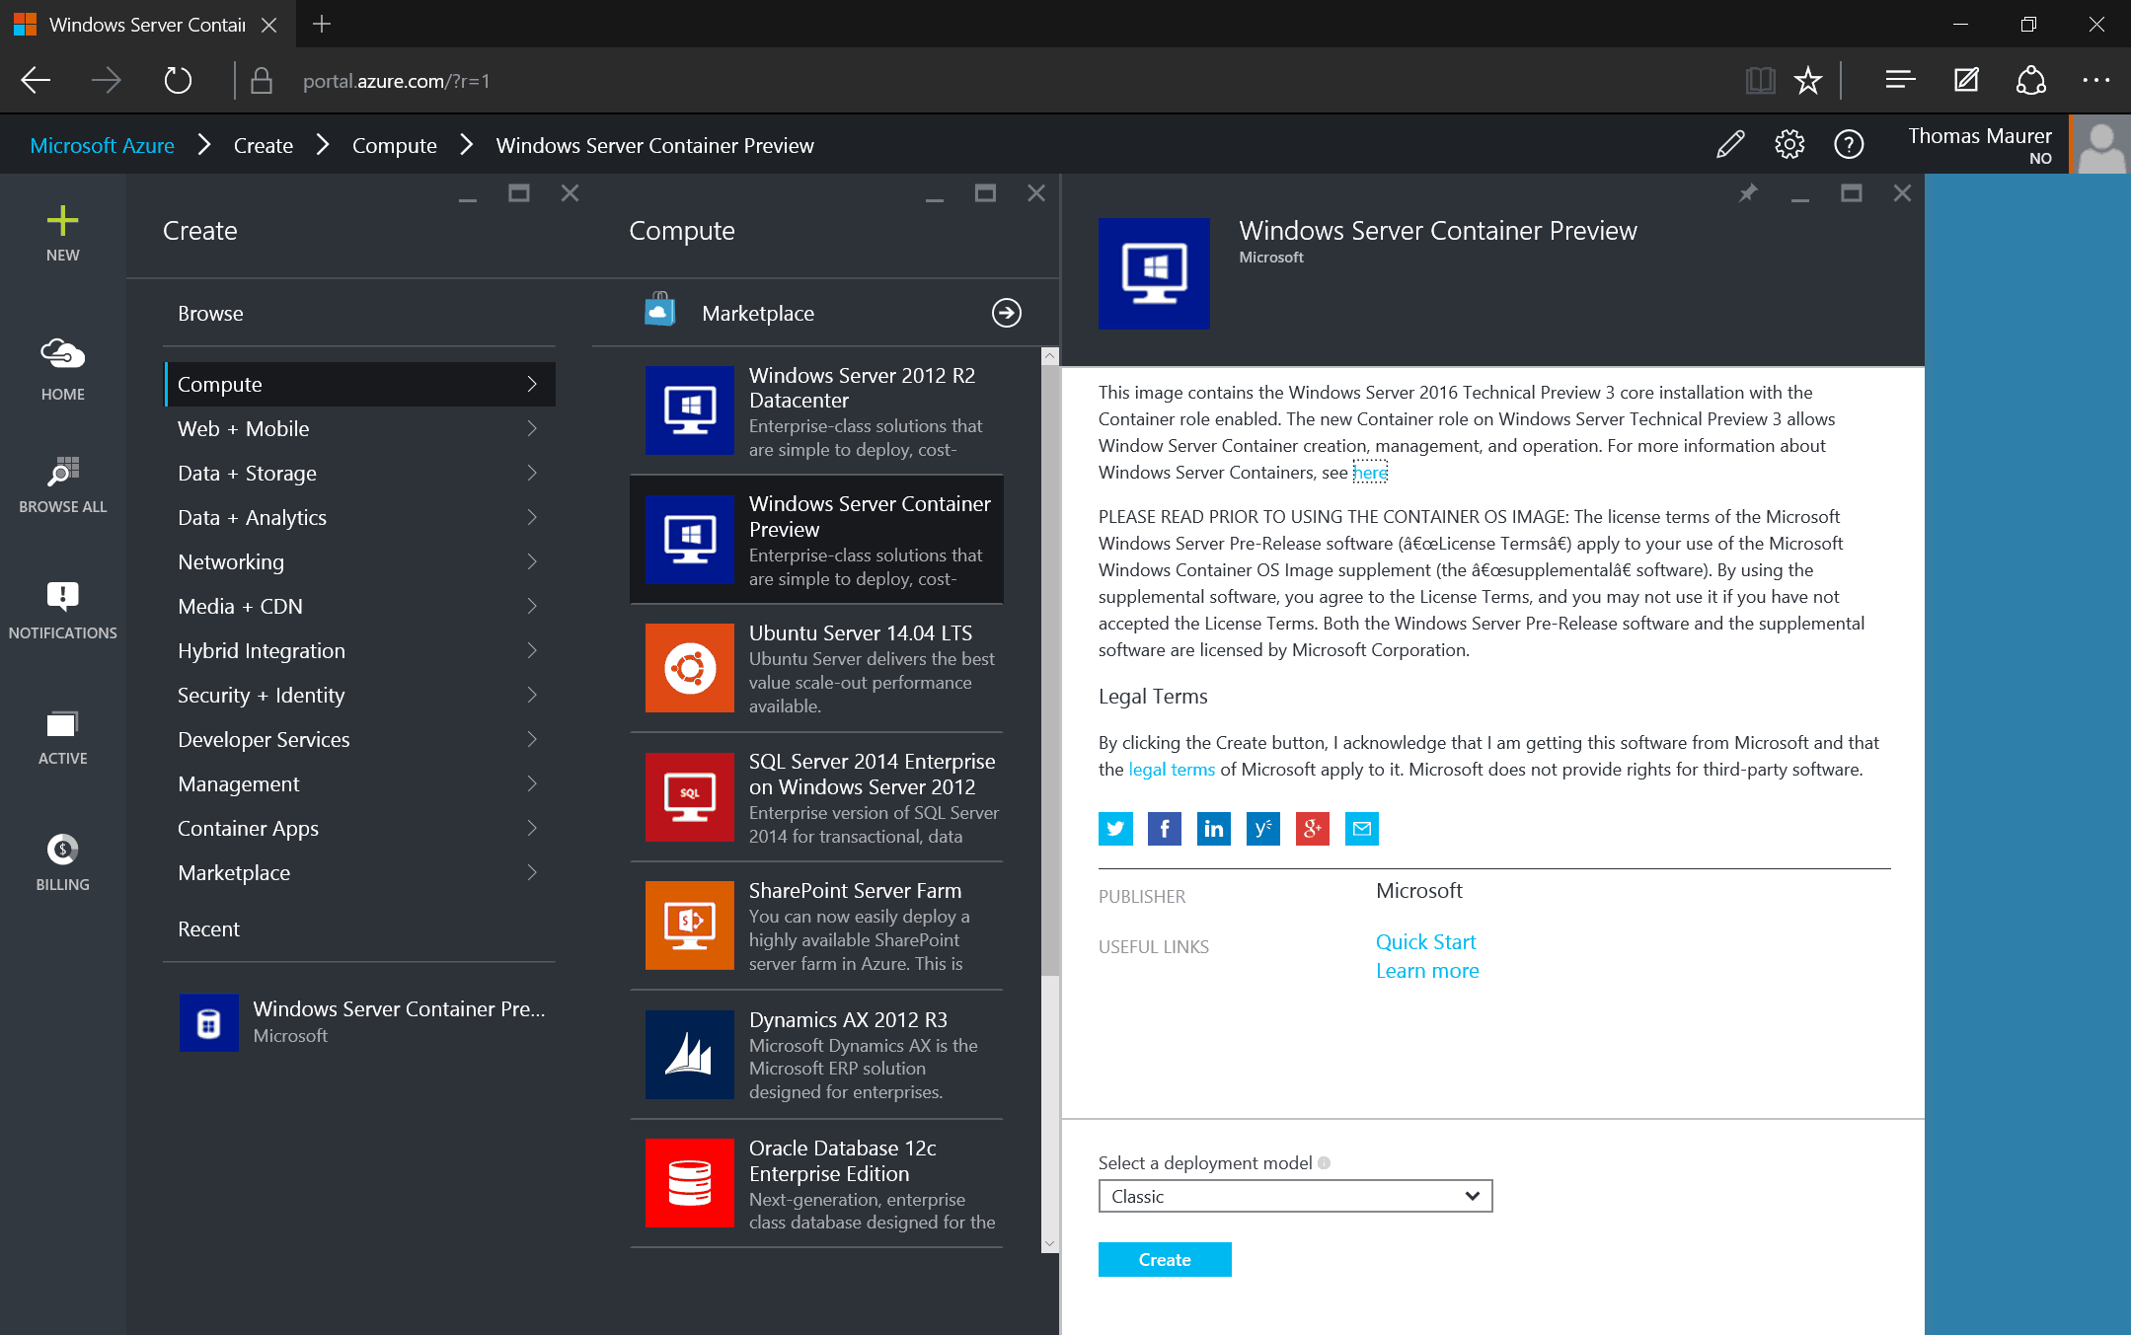Check ACTIVE items via sidebar icon
The image size is (2131, 1335).
pyautogui.click(x=62, y=726)
